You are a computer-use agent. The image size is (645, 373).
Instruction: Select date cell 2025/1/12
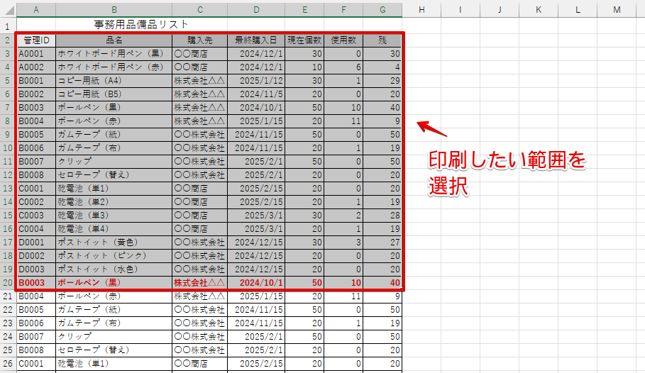click(256, 81)
